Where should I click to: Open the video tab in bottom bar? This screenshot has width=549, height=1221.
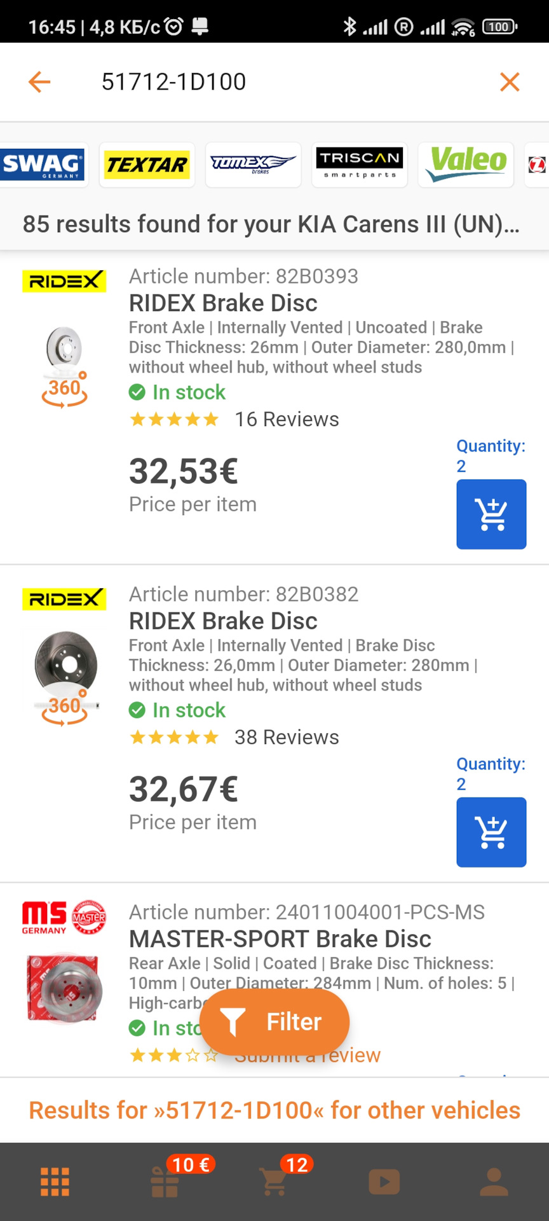[384, 1182]
